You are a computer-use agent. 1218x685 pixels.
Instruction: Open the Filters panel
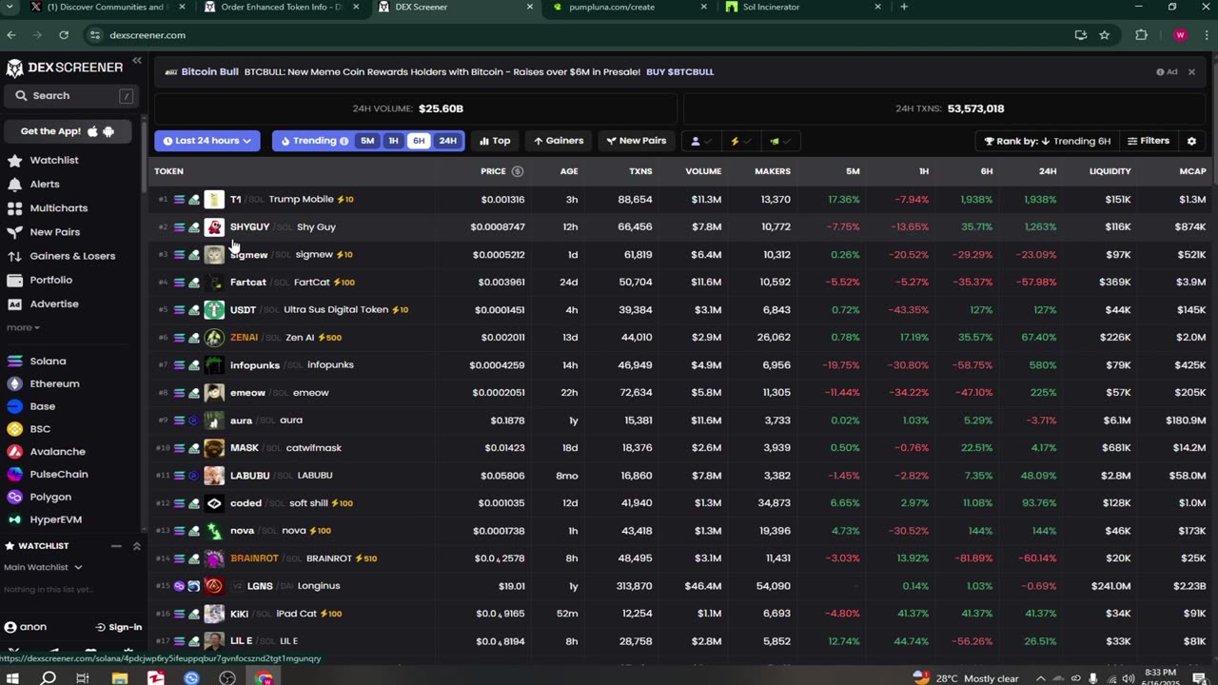coord(1149,141)
